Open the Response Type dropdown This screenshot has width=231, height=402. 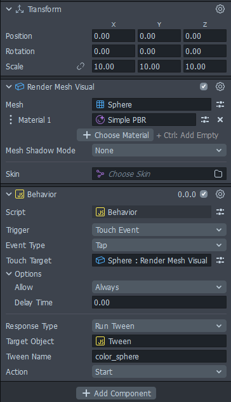[x=159, y=326]
